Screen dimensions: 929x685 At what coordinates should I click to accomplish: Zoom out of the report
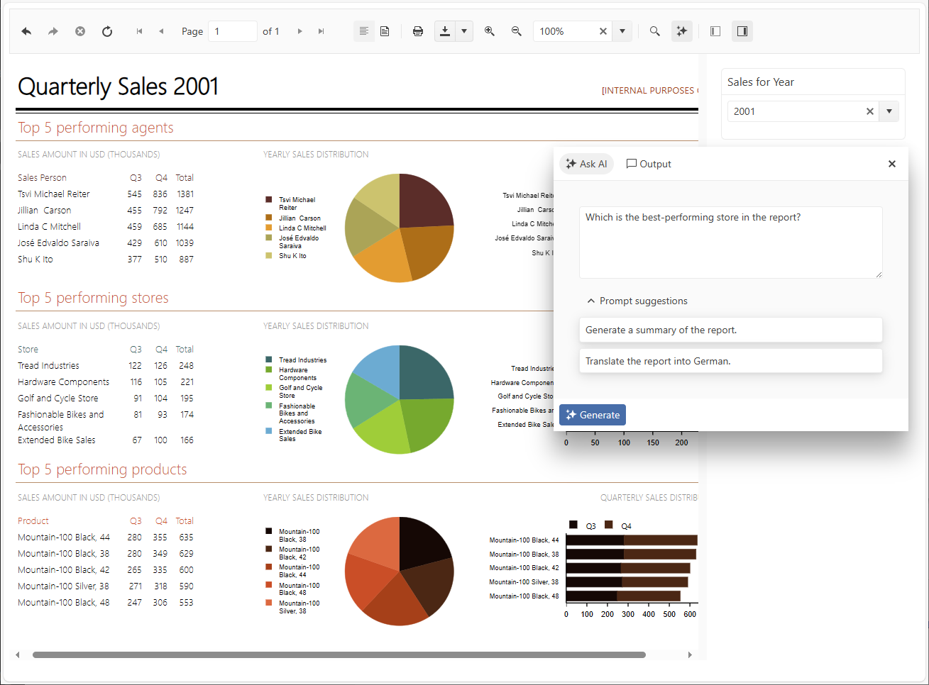pos(517,30)
